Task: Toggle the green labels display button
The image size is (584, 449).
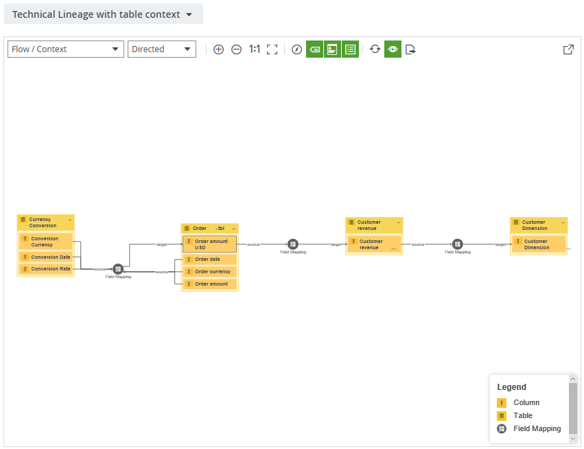Action: pyautogui.click(x=314, y=49)
